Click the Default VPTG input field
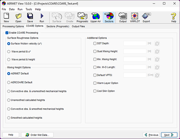 point(135,75)
